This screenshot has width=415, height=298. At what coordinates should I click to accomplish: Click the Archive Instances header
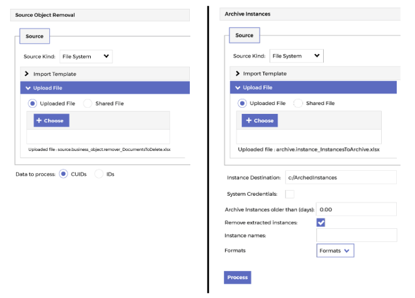pos(310,14)
